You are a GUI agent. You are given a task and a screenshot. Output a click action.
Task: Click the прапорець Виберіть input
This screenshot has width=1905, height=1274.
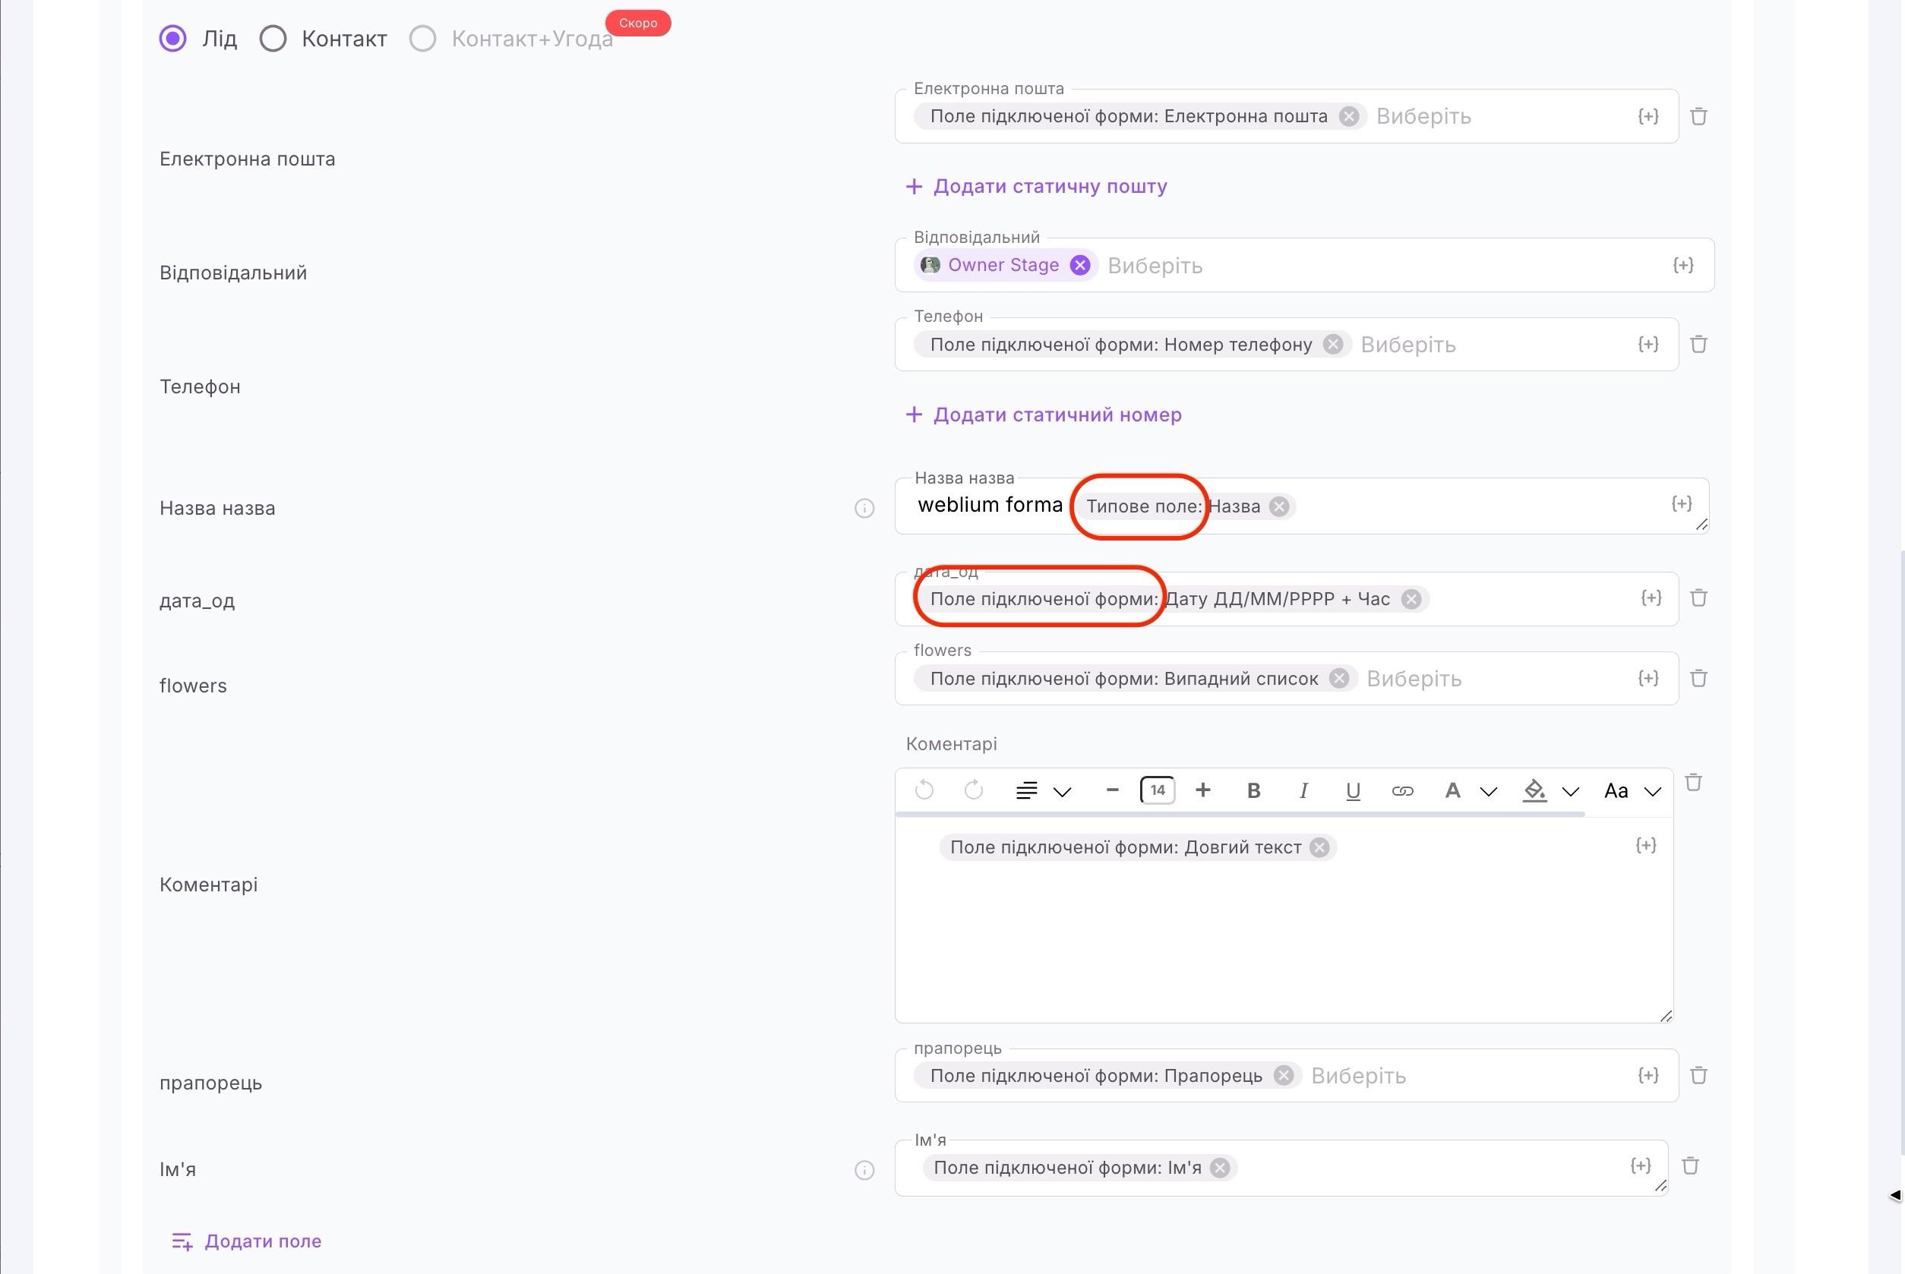[x=1359, y=1076]
